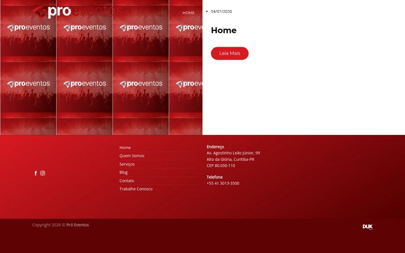This screenshot has height=253, width=405.
Task: Visit the Blog footer link
Action: click(x=123, y=172)
